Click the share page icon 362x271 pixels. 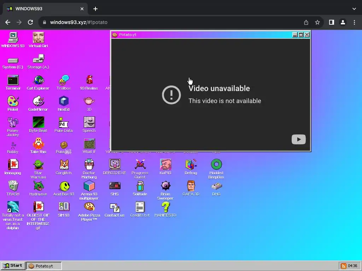[x=306, y=22]
